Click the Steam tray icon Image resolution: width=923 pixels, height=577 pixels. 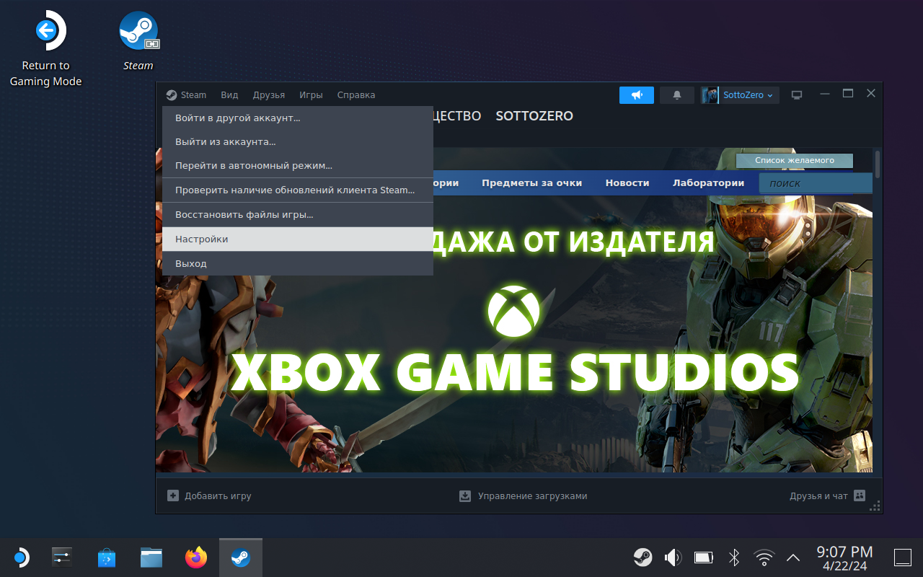[x=642, y=558]
